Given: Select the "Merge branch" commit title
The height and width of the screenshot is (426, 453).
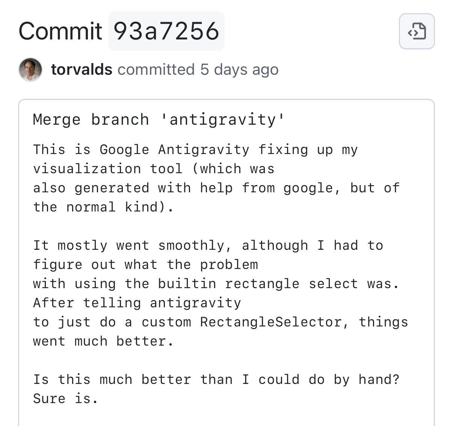Looking at the screenshot, I should tap(91, 120).
